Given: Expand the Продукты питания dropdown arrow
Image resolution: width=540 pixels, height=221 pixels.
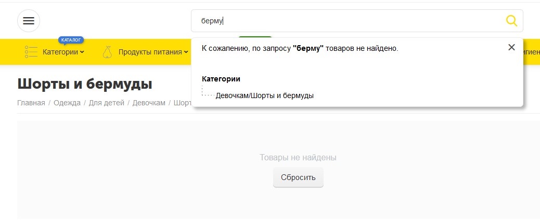Looking at the screenshot, I should pyautogui.click(x=186, y=52).
